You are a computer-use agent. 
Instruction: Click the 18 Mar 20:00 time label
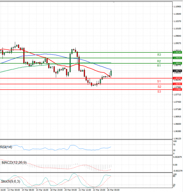[56, 190]
